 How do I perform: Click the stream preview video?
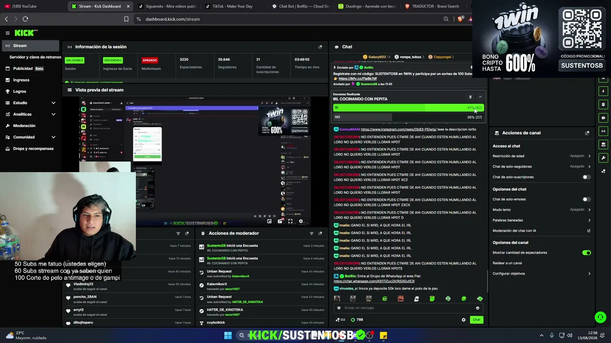tap(195, 161)
